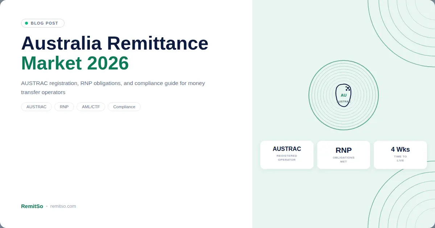This screenshot has width=435, height=228.
Task: Select the 4 Wks Time to Live card
Action: 400,155
